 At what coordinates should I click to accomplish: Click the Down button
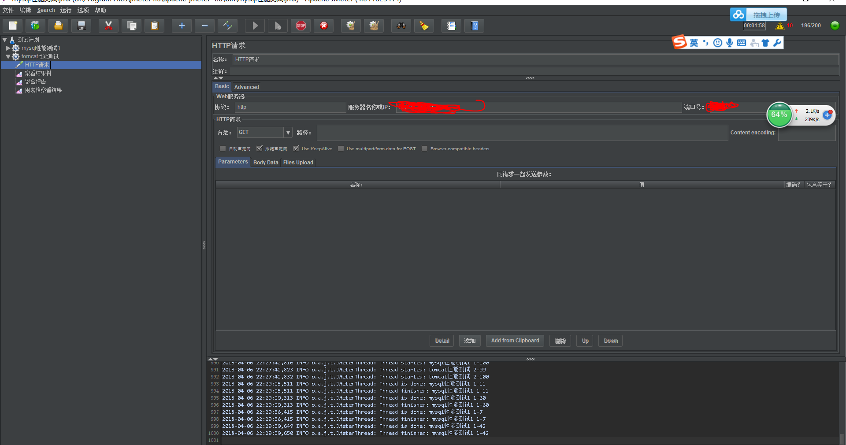610,341
